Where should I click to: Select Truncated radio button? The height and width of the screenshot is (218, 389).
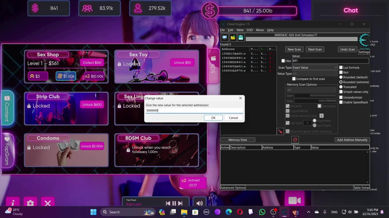[x=341, y=87]
